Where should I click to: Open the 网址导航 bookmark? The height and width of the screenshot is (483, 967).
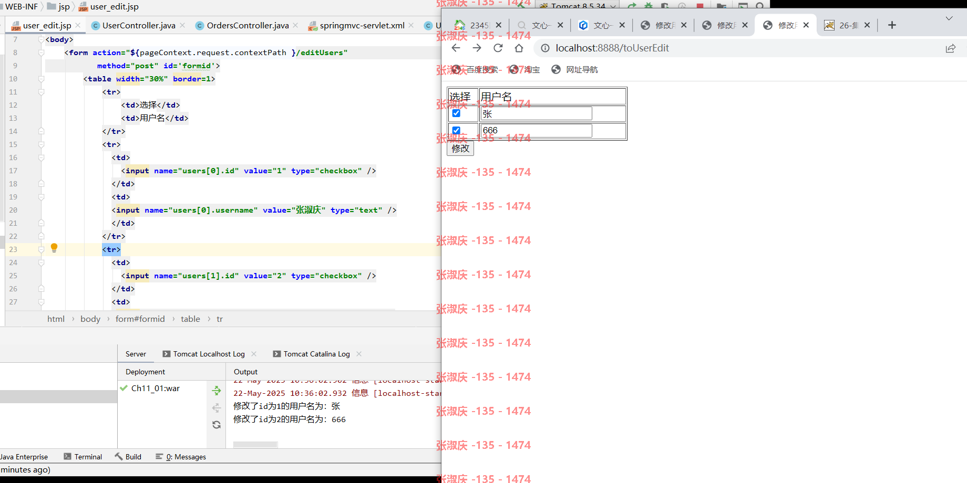(x=574, y=70)
